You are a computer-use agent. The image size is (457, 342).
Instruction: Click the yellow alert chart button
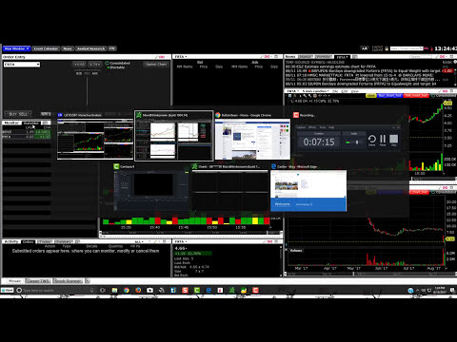tap(370, 95)
